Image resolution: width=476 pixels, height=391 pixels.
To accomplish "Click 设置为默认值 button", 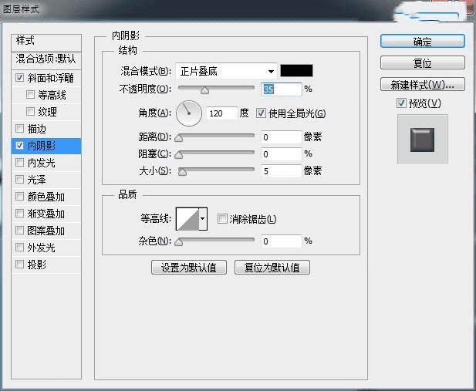I will tap(189, 268).
